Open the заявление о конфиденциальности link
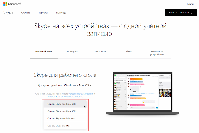Image resolution: width=199 pixels, height=133 pixels. tap(65, 97)
